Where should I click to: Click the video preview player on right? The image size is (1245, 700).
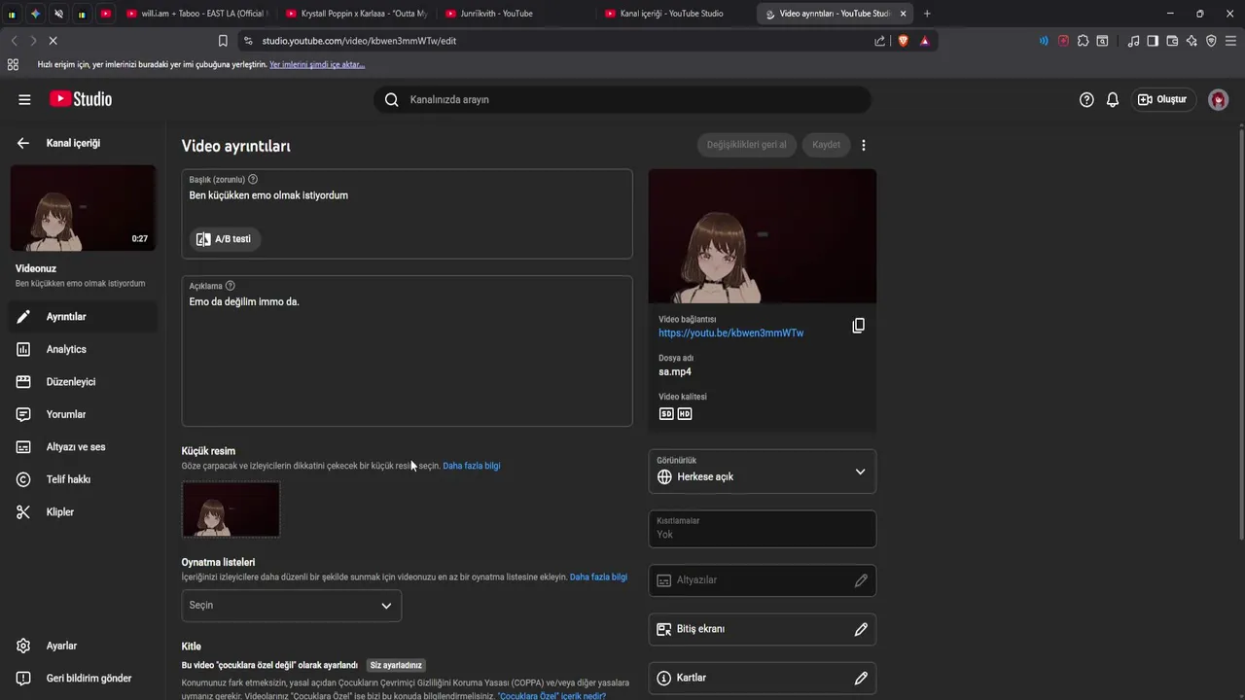click(763, 236)
